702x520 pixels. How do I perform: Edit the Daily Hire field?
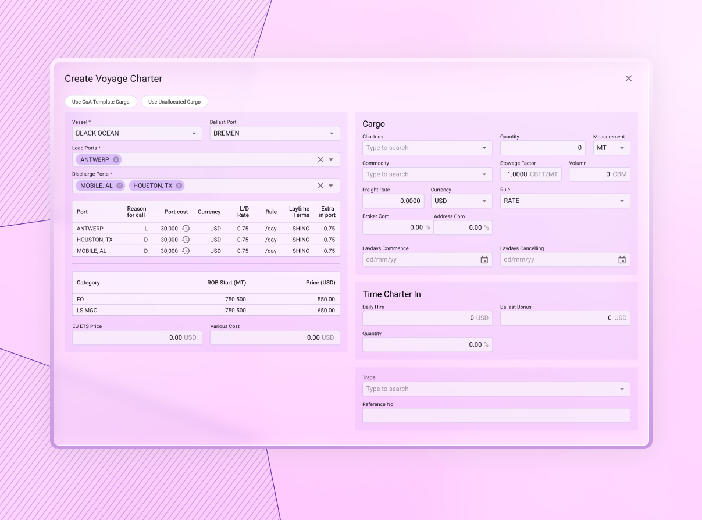(x=427, y=318)
